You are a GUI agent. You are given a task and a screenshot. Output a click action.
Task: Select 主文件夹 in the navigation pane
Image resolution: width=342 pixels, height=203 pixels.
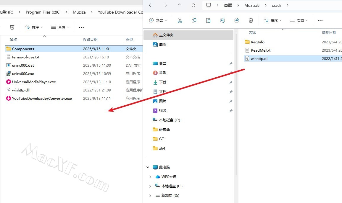(188, 35)
